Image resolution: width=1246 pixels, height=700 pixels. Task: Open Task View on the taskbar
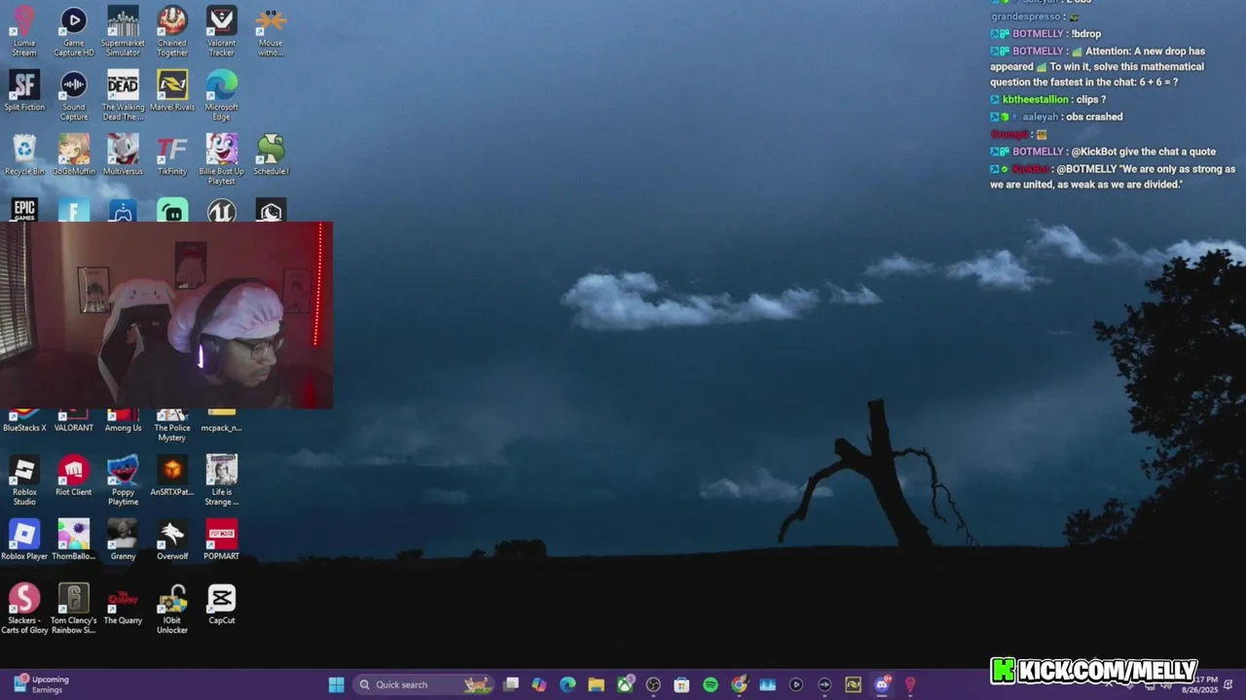click(x=511, y=684)
